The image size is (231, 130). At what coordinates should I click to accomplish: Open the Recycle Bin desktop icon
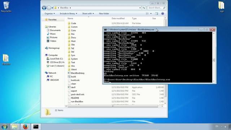[x=6, y=7]
